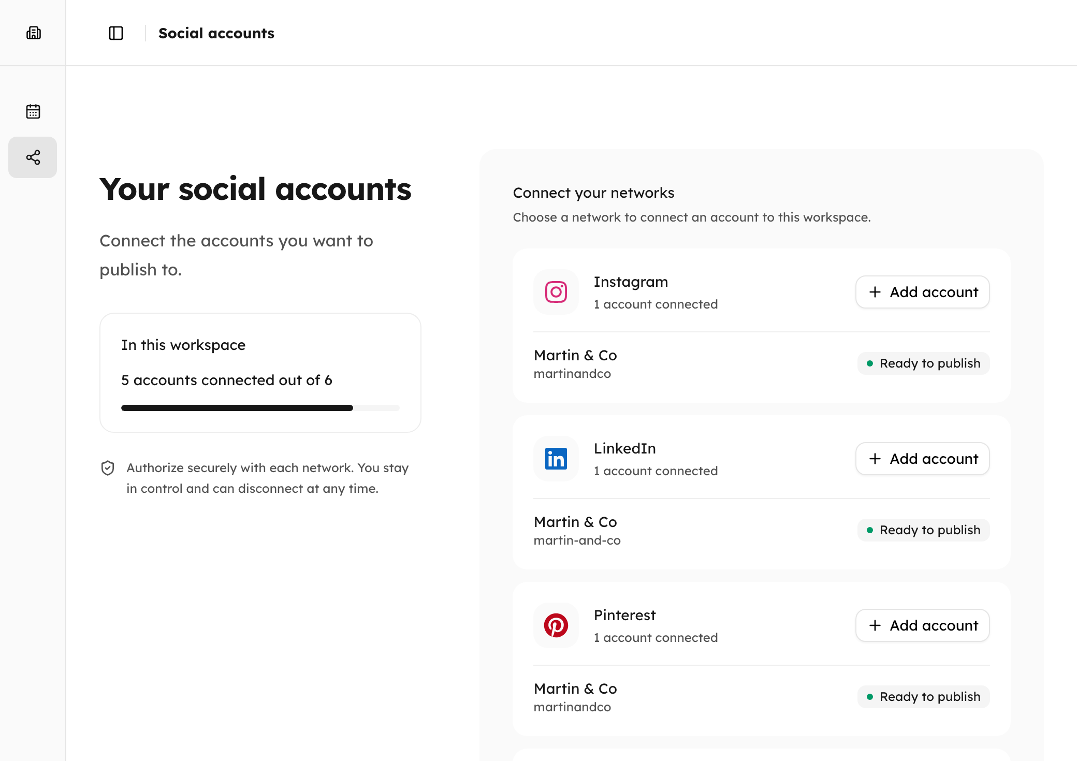Screen dimensions: 1077x761
Task: Add account for Instagram
Action: (x=923, y=292)
